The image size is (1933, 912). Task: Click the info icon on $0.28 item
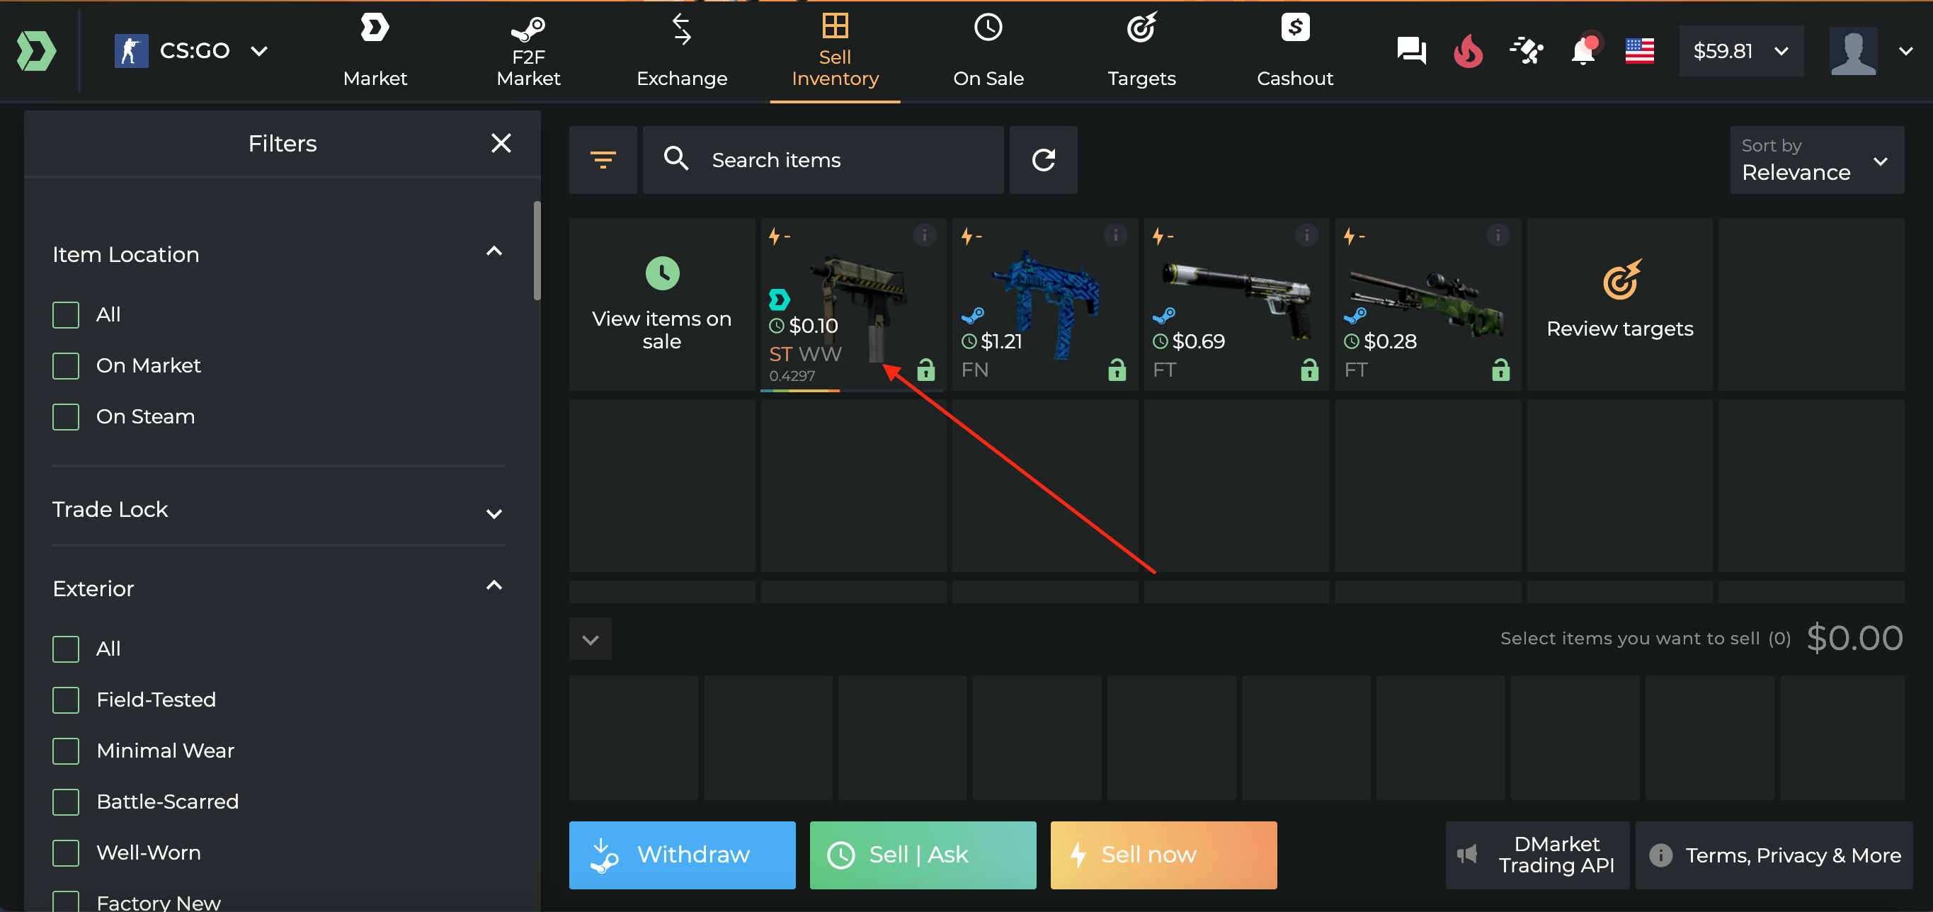(1498, 236)
